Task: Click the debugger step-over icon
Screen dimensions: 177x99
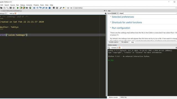Action: point(37,8)
